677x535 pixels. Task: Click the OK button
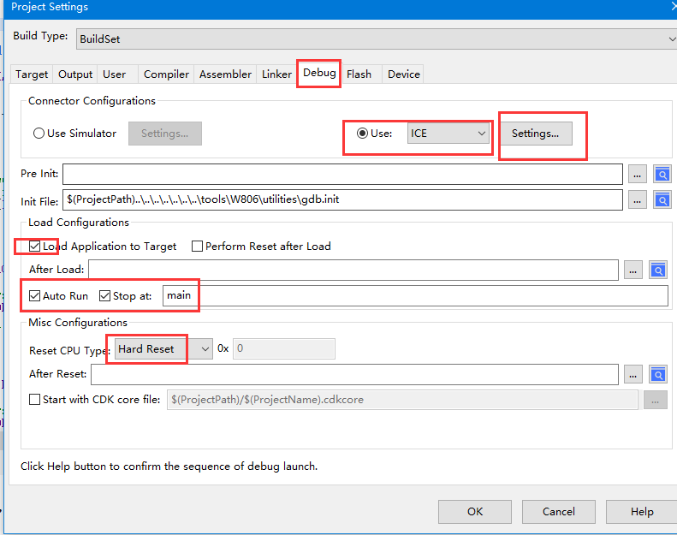click(475, 512)
